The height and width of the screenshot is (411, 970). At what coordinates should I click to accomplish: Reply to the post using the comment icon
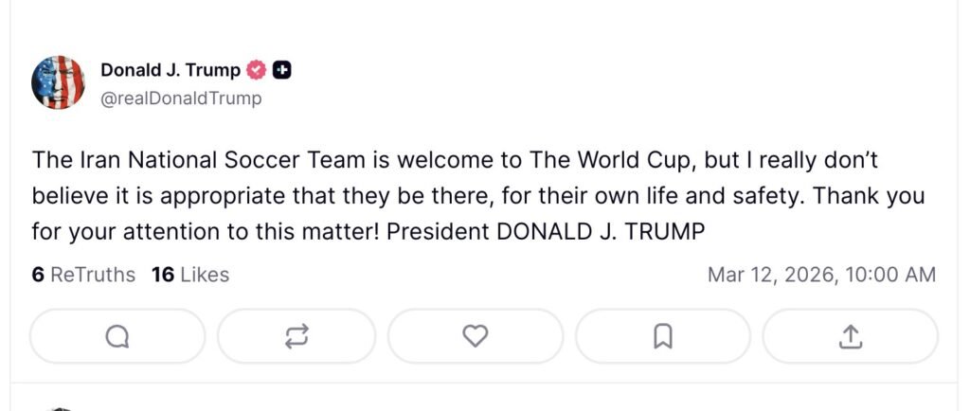(x=117, y=336)
